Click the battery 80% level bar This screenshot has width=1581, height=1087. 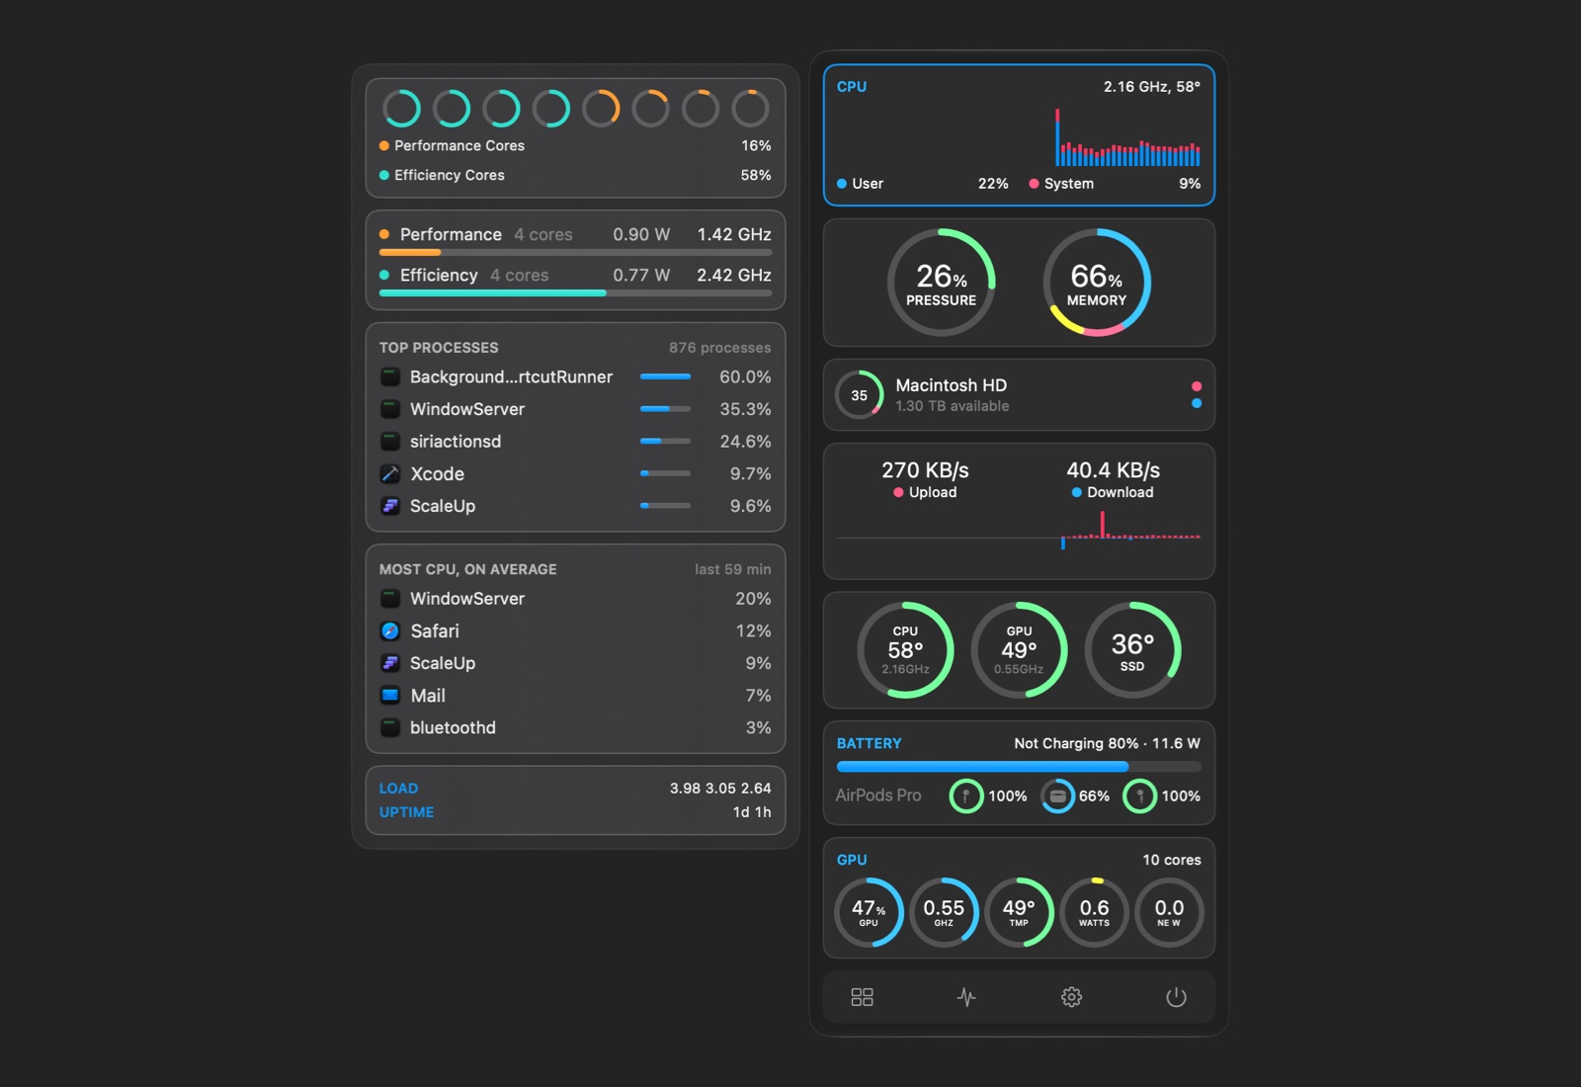coord(1019,767)
